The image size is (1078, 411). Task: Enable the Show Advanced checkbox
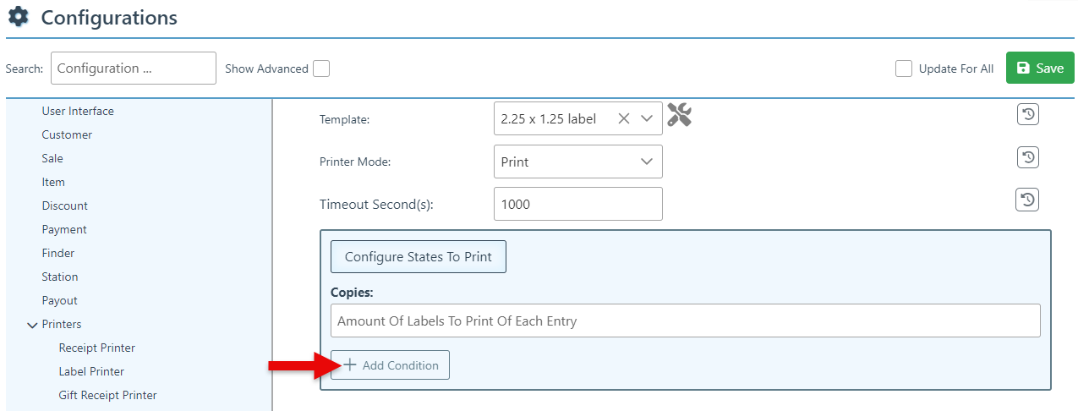[321, 68]
